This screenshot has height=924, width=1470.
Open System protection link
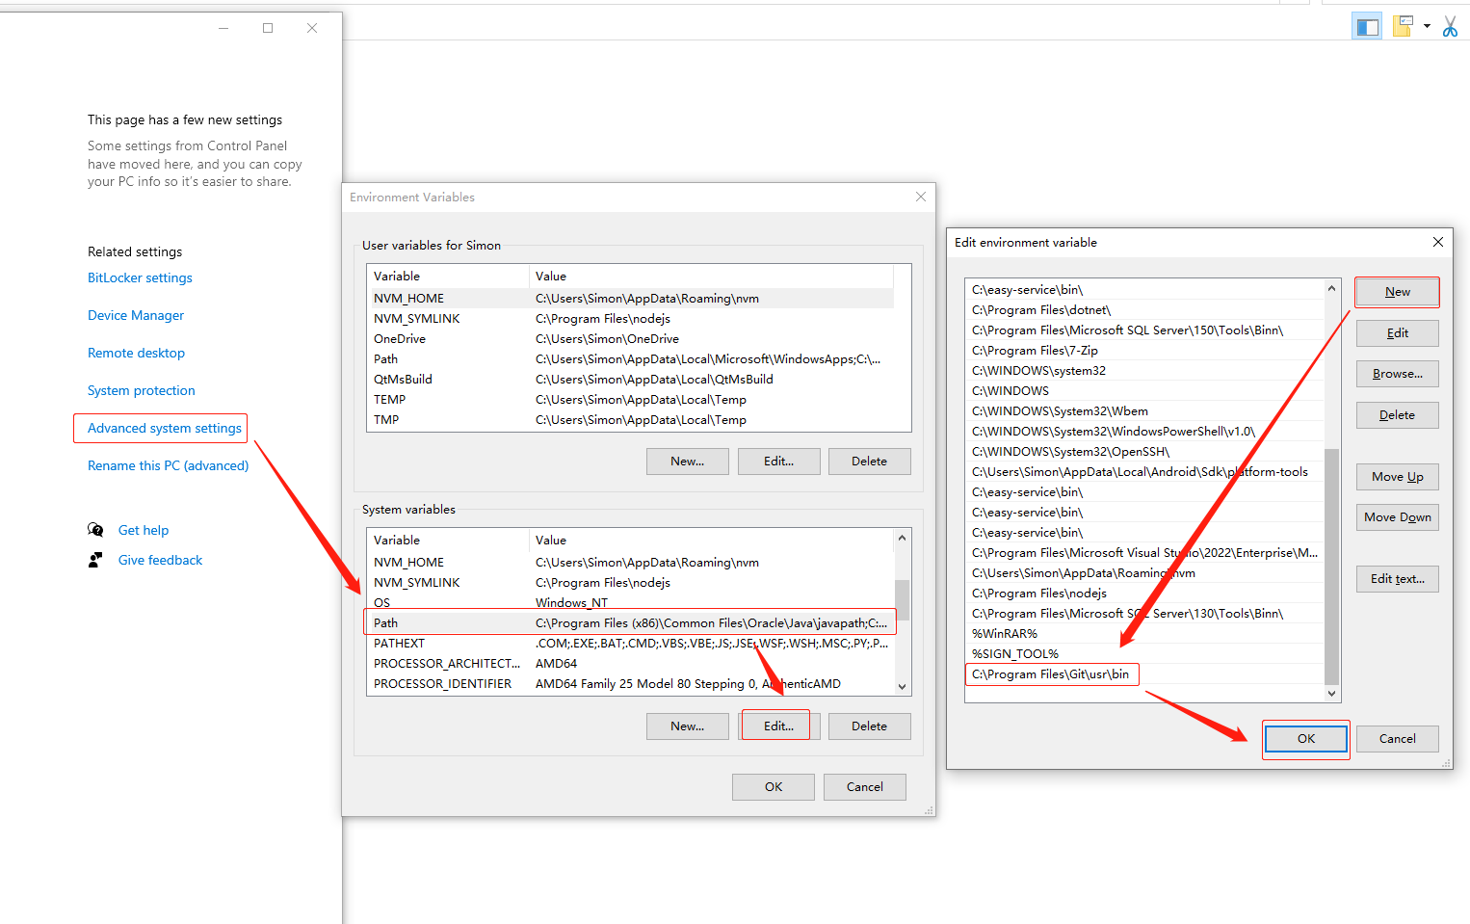[x=142, y=390]
